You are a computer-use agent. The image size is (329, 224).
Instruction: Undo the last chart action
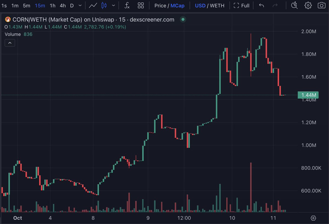point(262,5)
